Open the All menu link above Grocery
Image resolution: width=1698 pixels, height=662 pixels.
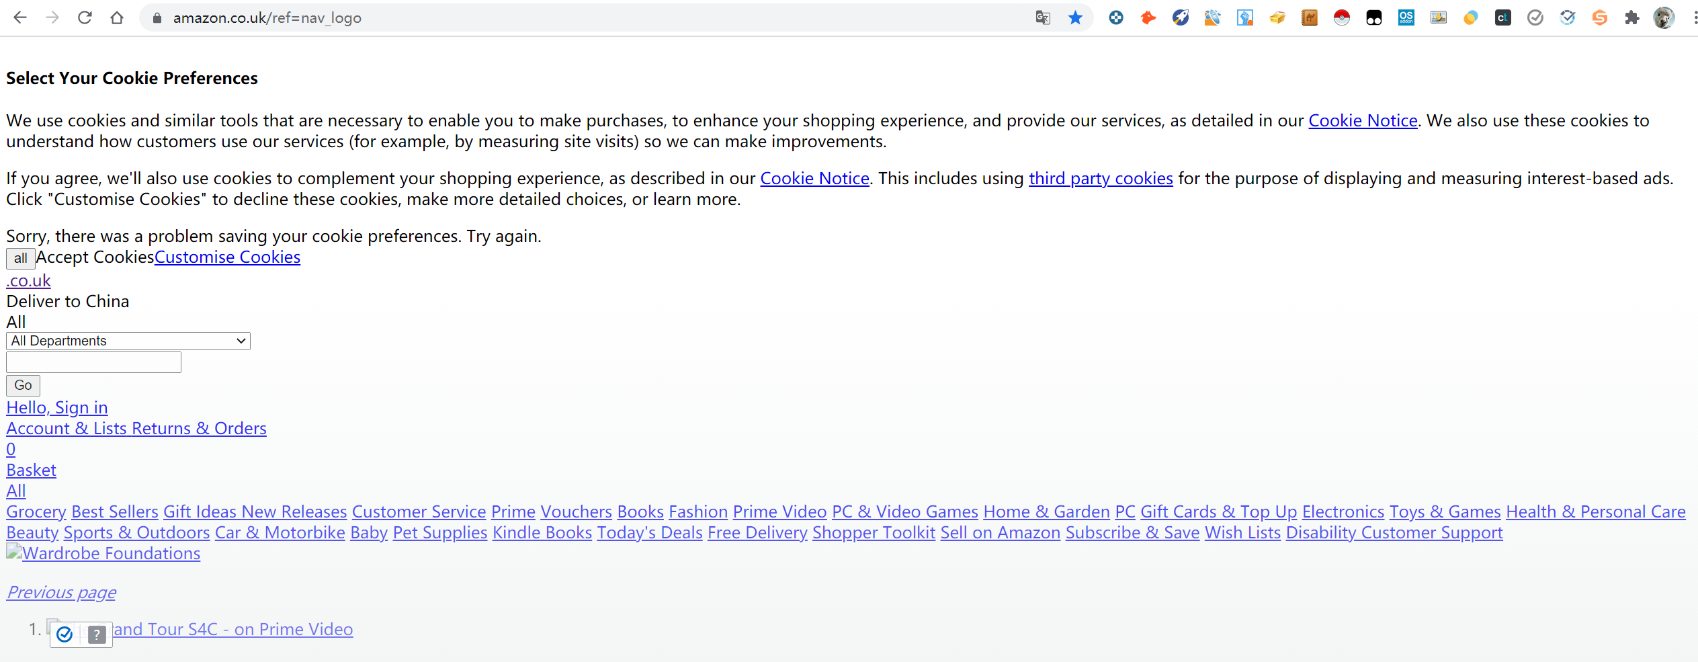coord(16,491)
